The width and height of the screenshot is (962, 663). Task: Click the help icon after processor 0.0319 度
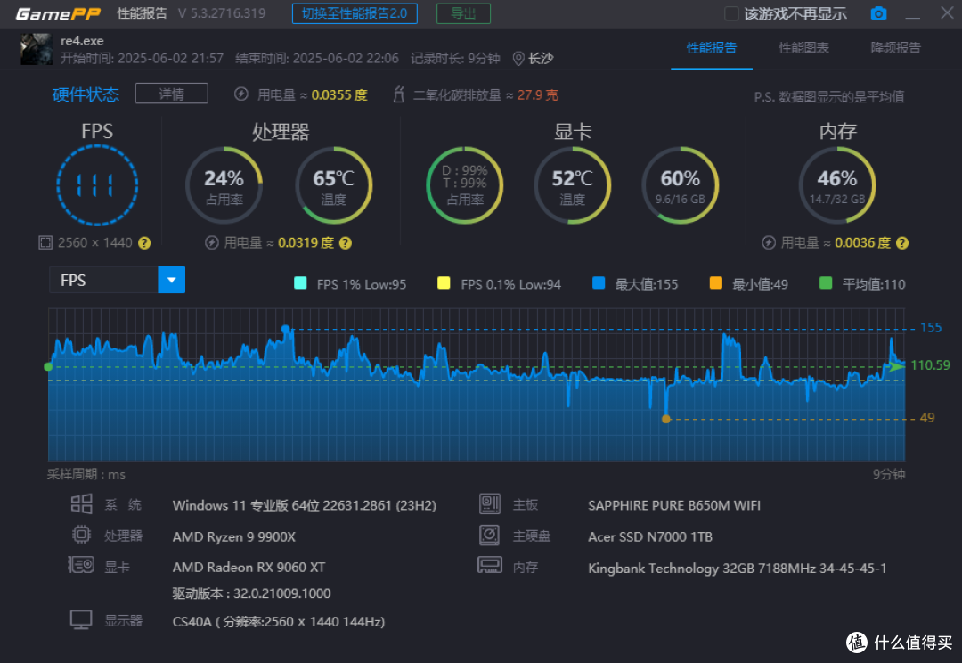tap(346, 243)
